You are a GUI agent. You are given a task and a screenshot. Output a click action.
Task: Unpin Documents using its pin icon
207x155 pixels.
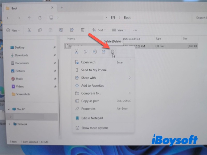[55, 63]
